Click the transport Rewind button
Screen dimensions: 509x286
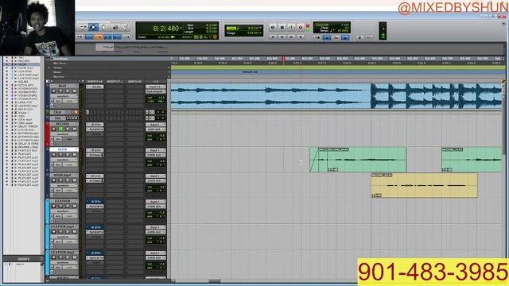[282, 37]
